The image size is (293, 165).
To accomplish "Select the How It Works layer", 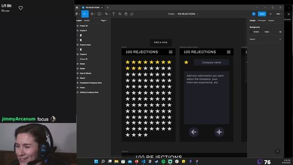I will 86,73.
